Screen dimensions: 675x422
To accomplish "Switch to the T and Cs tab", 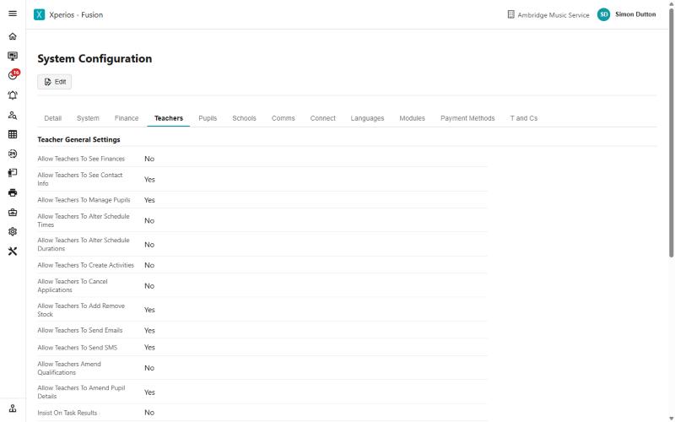I will 524,118.
